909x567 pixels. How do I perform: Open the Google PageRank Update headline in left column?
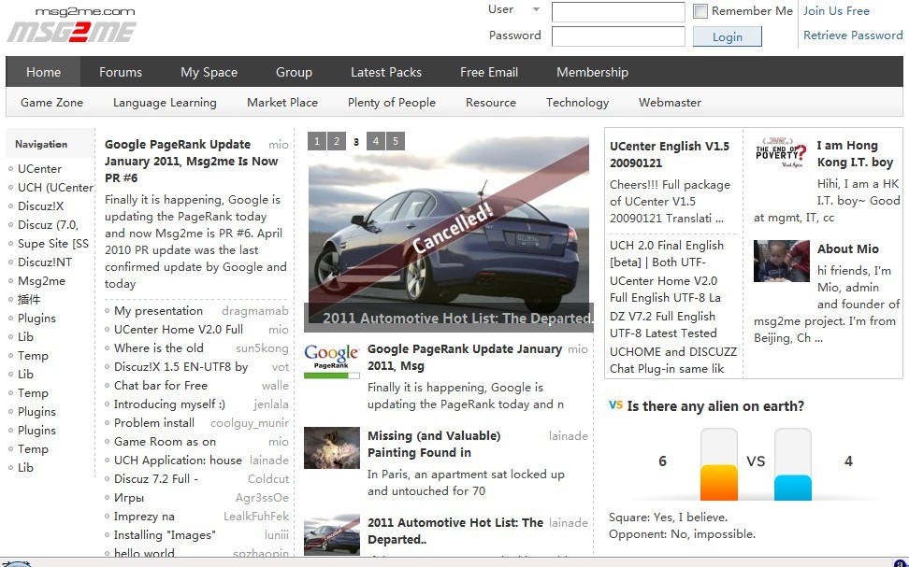[x=192, y=161]
